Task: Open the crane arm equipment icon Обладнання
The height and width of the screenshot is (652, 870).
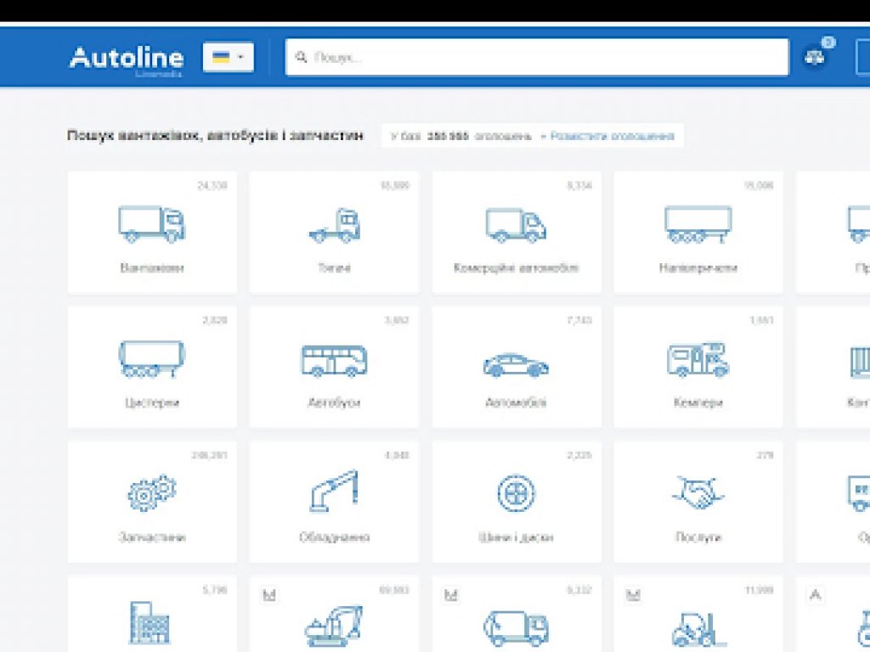Action: 334,492
